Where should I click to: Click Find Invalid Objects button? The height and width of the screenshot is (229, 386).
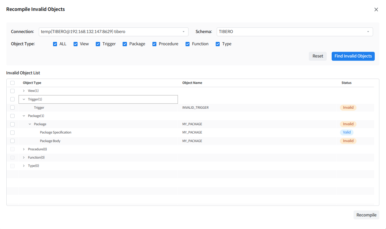353,56
